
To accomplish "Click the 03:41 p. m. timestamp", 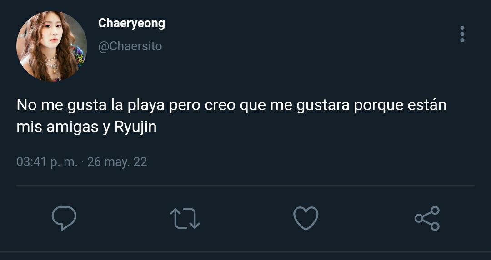I will (47, 162).
